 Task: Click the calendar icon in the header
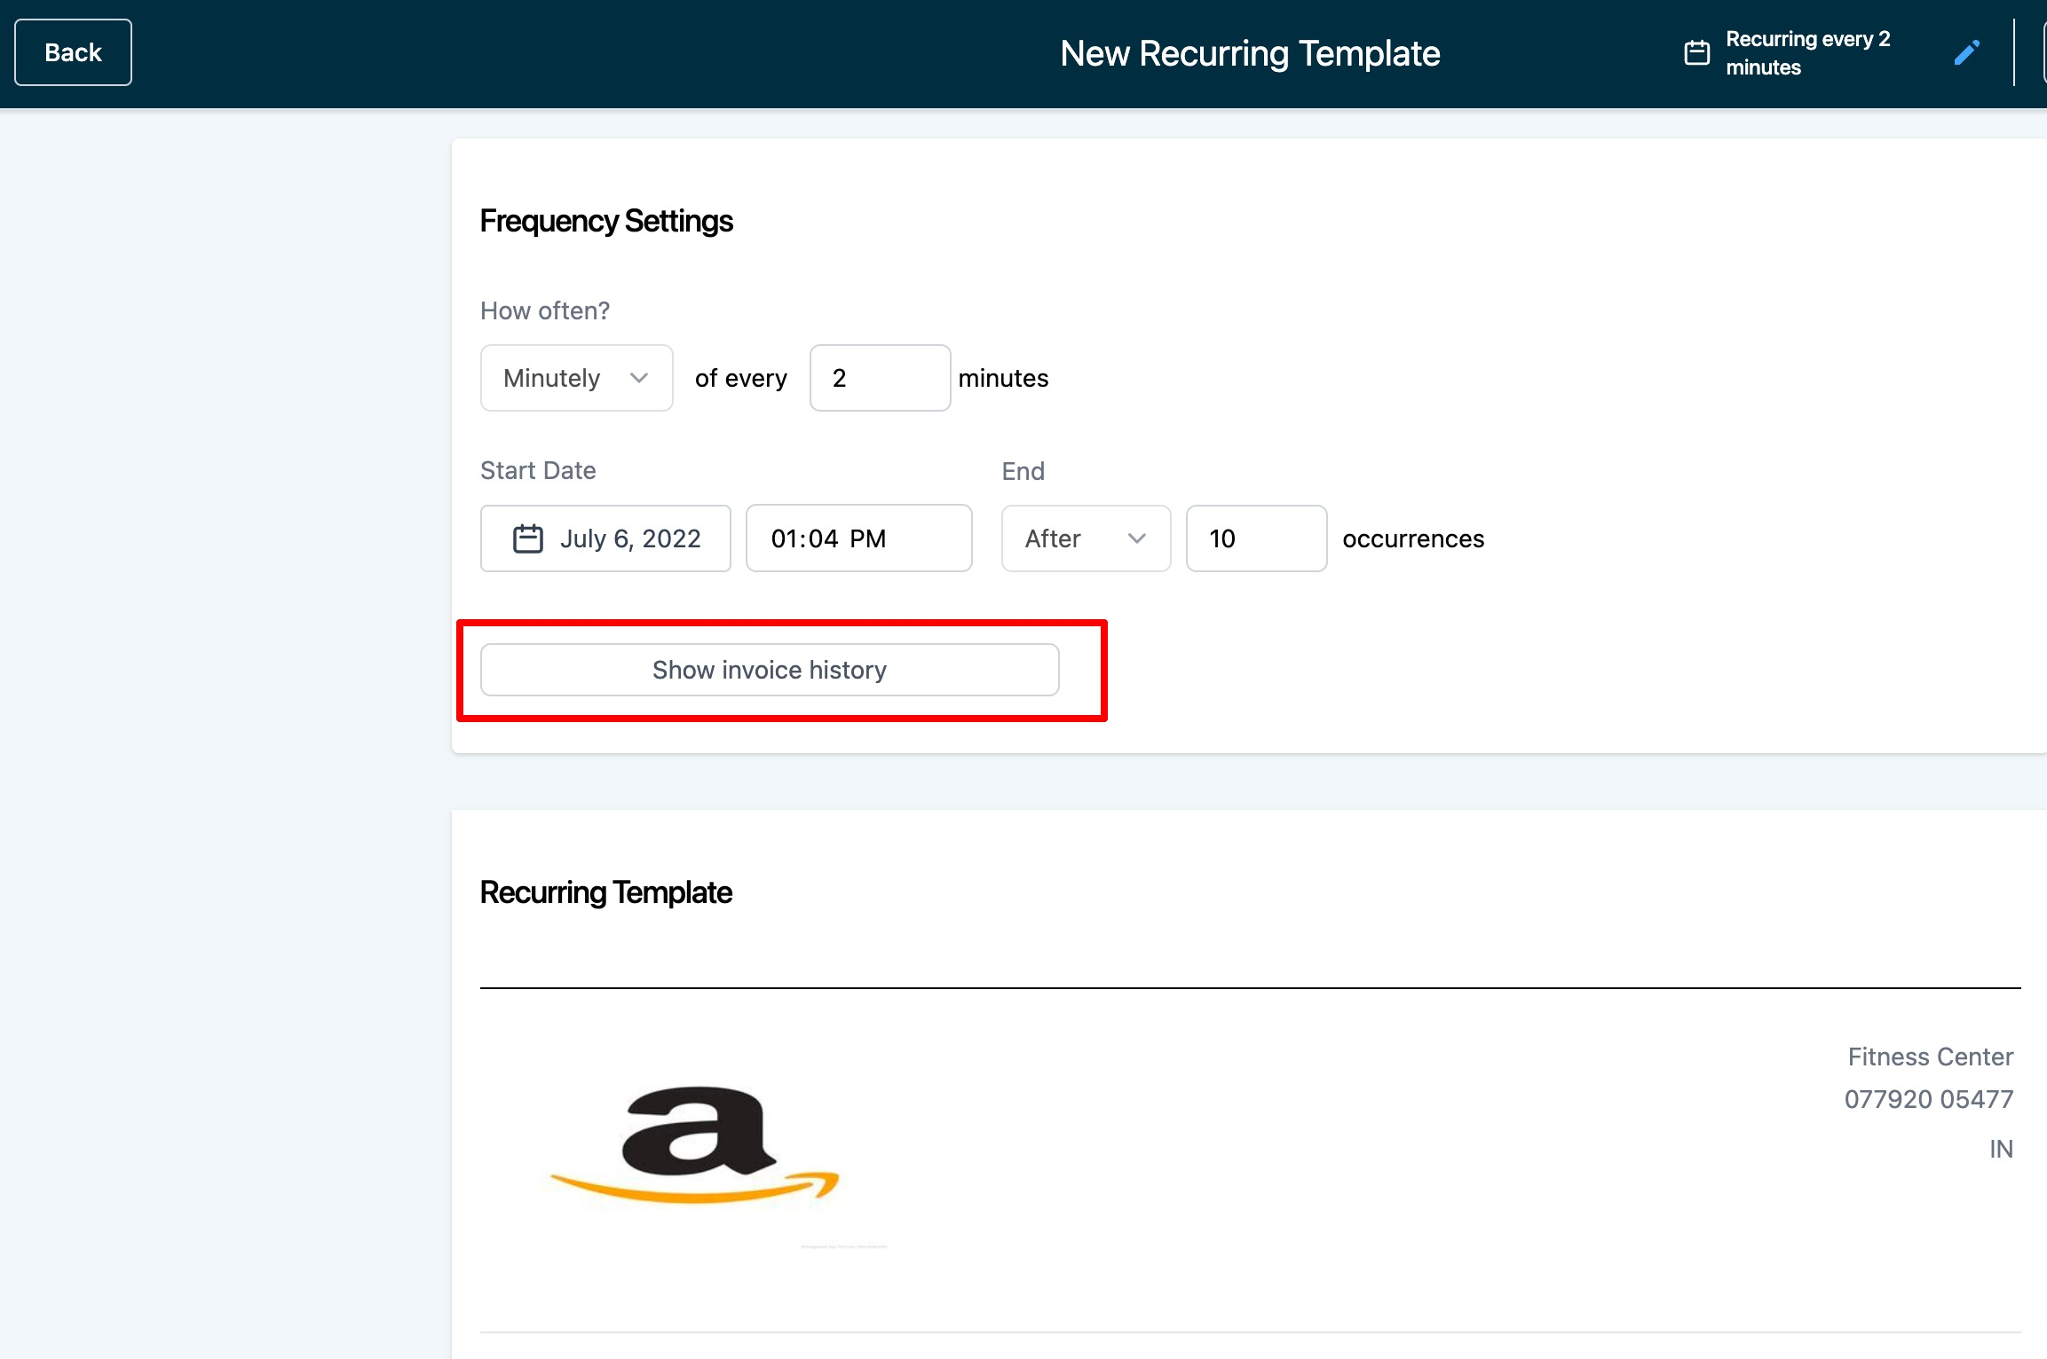(1696, 53)
